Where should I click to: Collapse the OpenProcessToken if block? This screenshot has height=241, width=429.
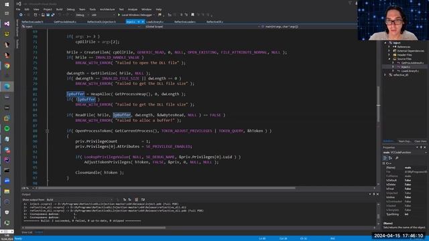47,131
